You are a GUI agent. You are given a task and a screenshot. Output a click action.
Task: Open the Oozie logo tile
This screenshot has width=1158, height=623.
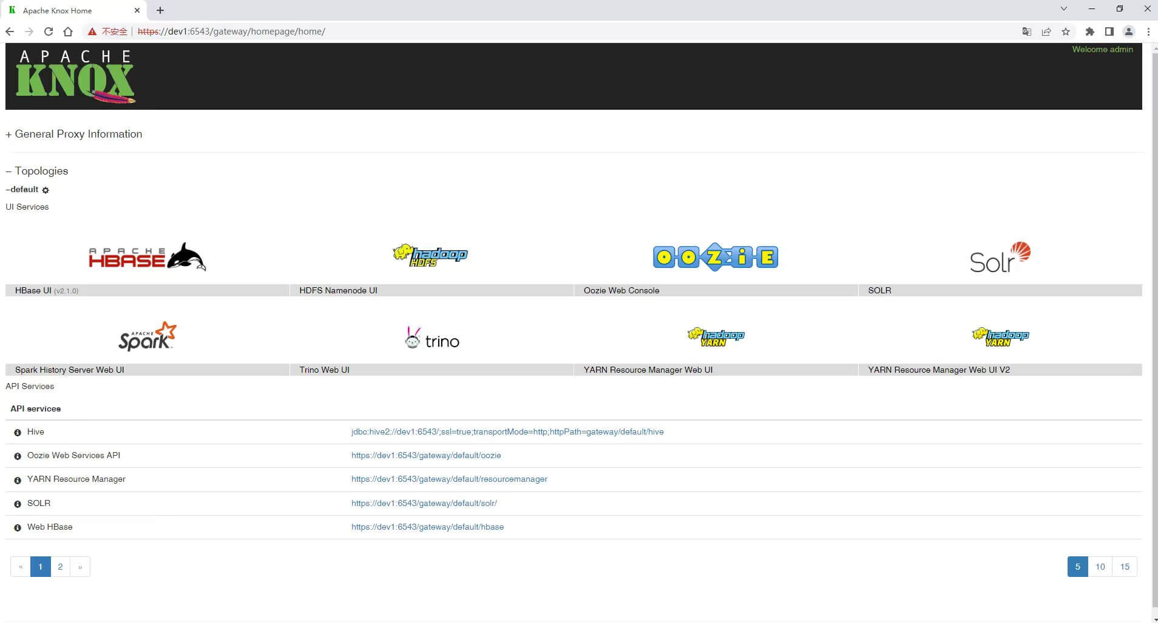(x=716, y=257)
